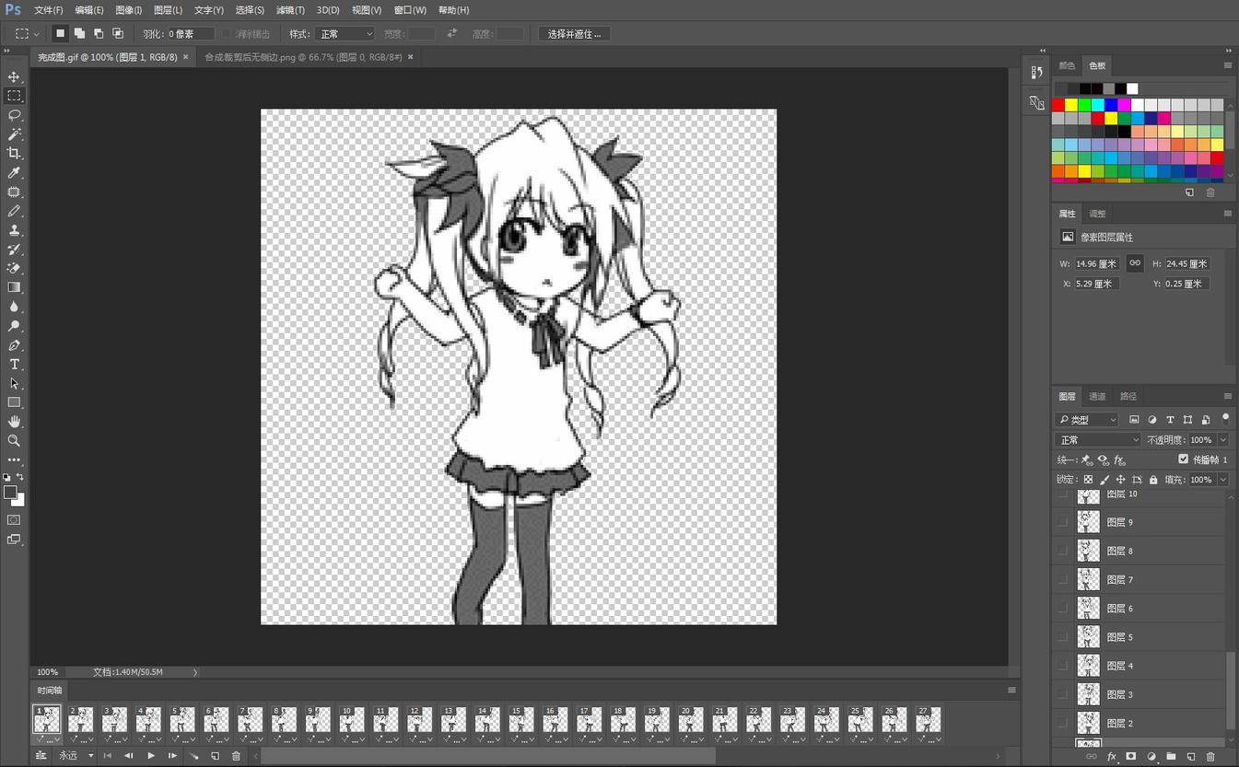Expand the layer blend mode 正常 dropdown
The height and width of the screenshot is (767, 1239).
coord(1097,440)
